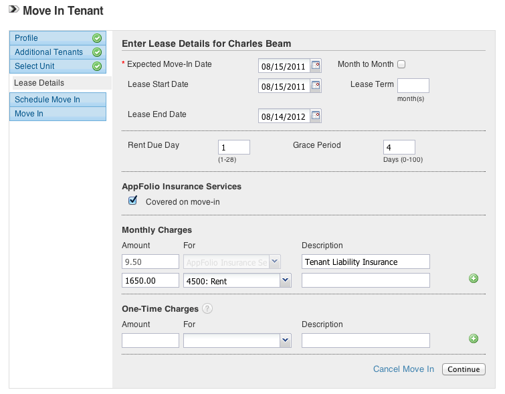Open the One-Time Charges For dropdown
The image size is (505, 394).
285,340
